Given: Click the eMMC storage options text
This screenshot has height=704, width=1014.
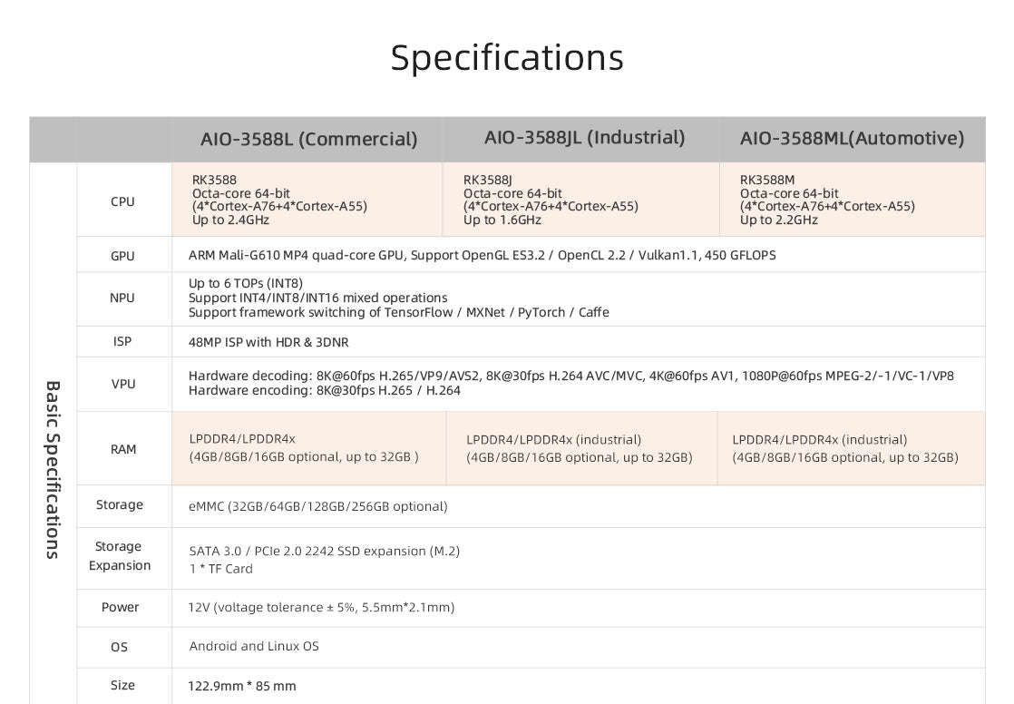Looking at the screenshot, I should [x=317, y=506].
